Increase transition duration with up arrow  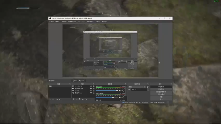148,89
